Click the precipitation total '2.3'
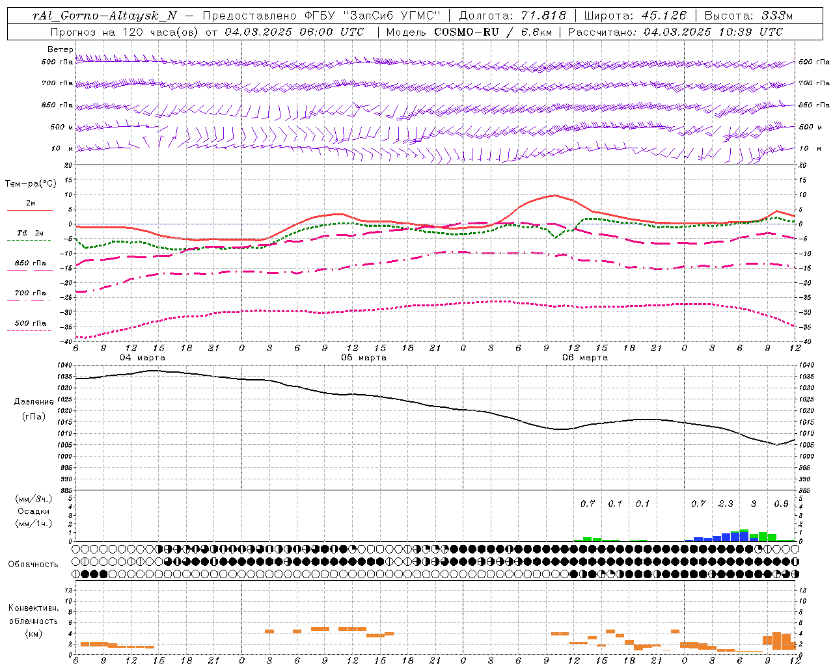Image resolution: width=833 pixels, height=666 pixels. click(726, 503)
